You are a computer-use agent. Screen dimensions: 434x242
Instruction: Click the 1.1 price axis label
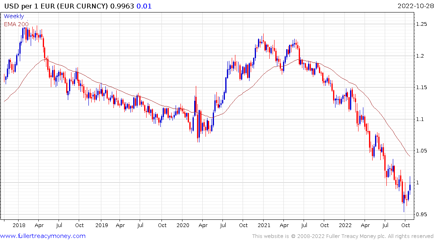(420, 119)
